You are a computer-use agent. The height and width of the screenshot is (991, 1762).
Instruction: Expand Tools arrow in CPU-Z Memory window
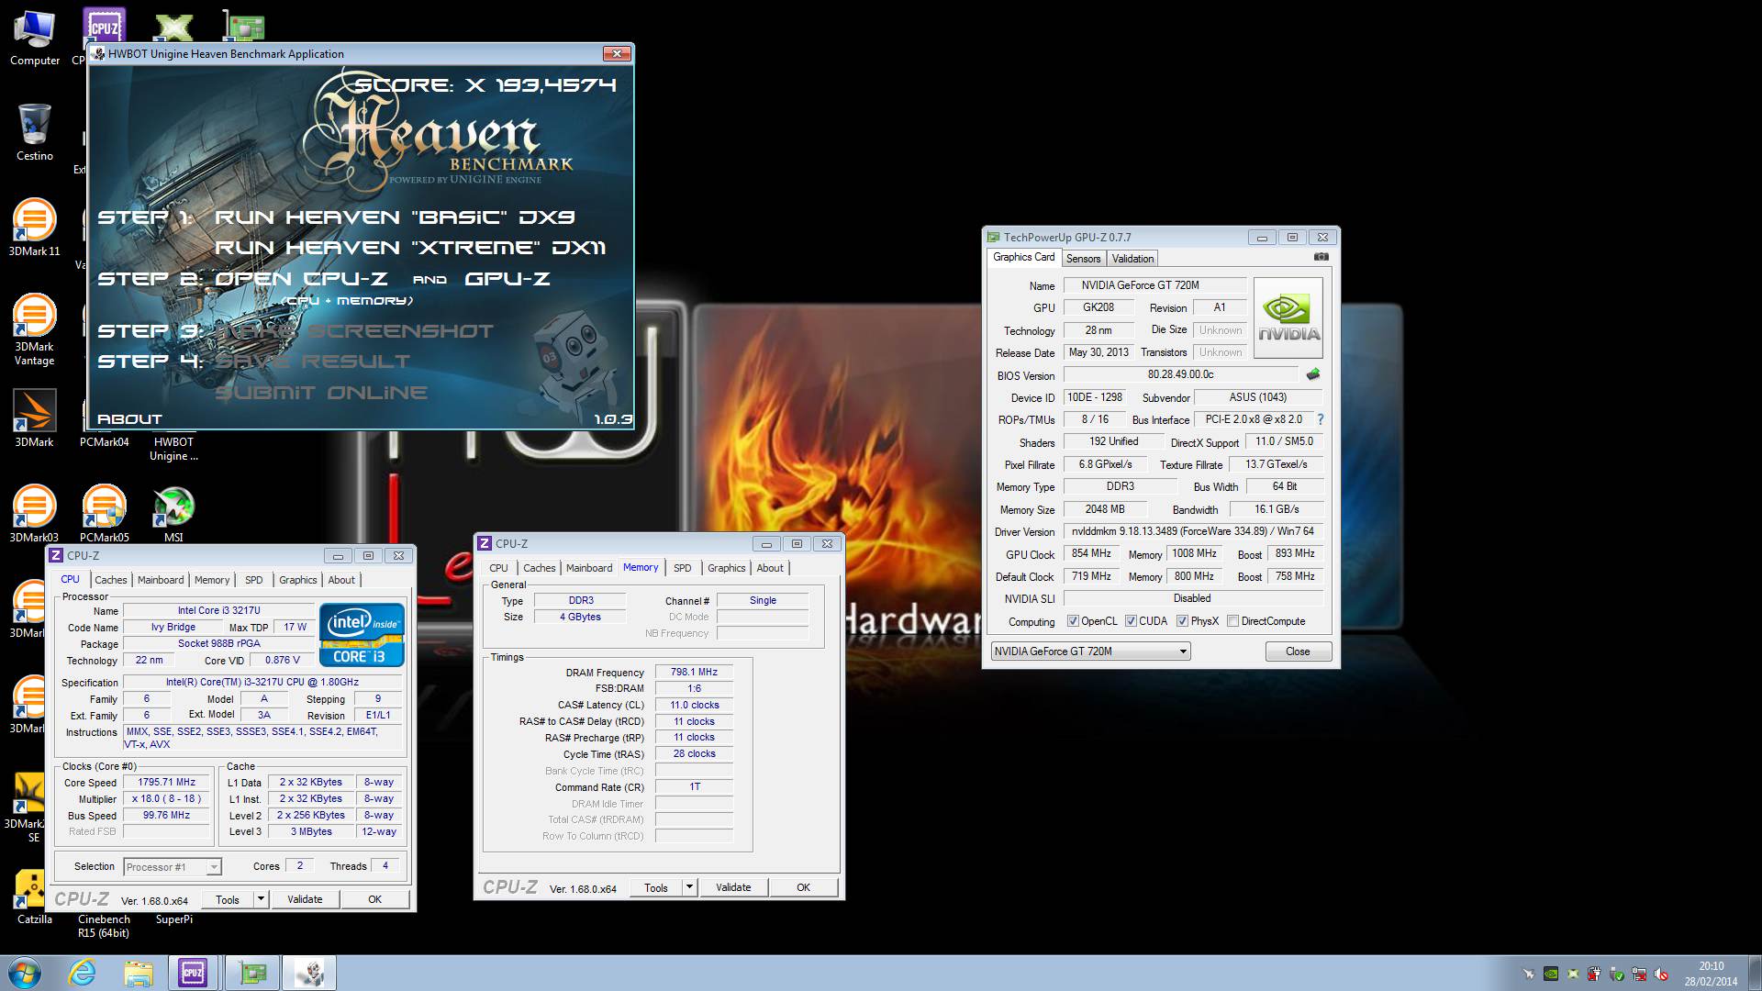click(690, 887)
